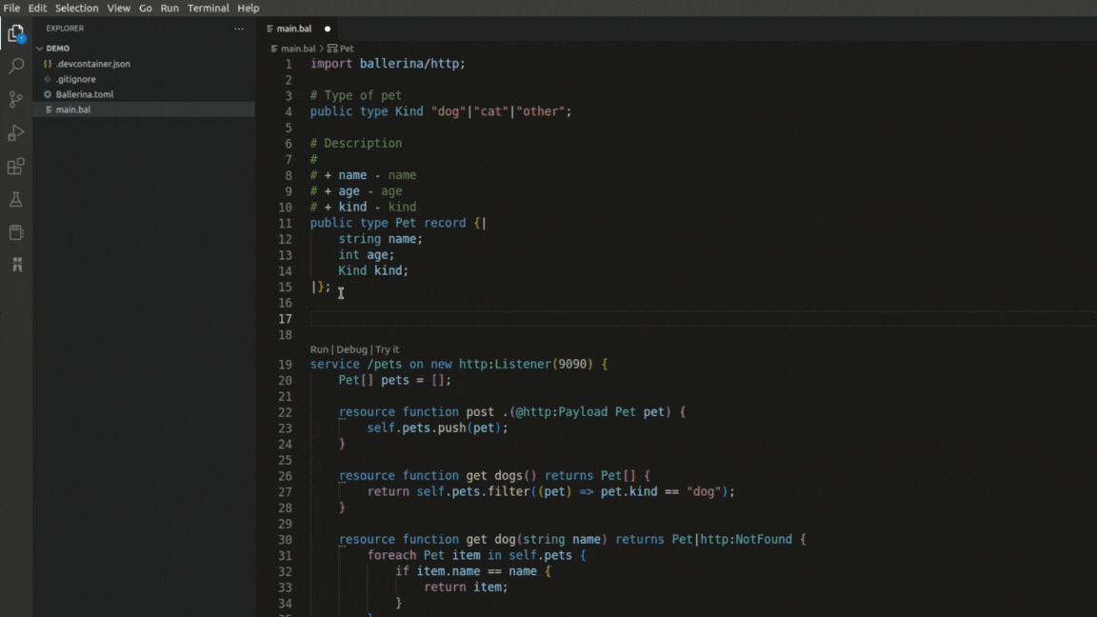Open the Ballerina extension icon in activity bar
The height and width of the screenshot is (617, 1097).
(x=17, y=265)
